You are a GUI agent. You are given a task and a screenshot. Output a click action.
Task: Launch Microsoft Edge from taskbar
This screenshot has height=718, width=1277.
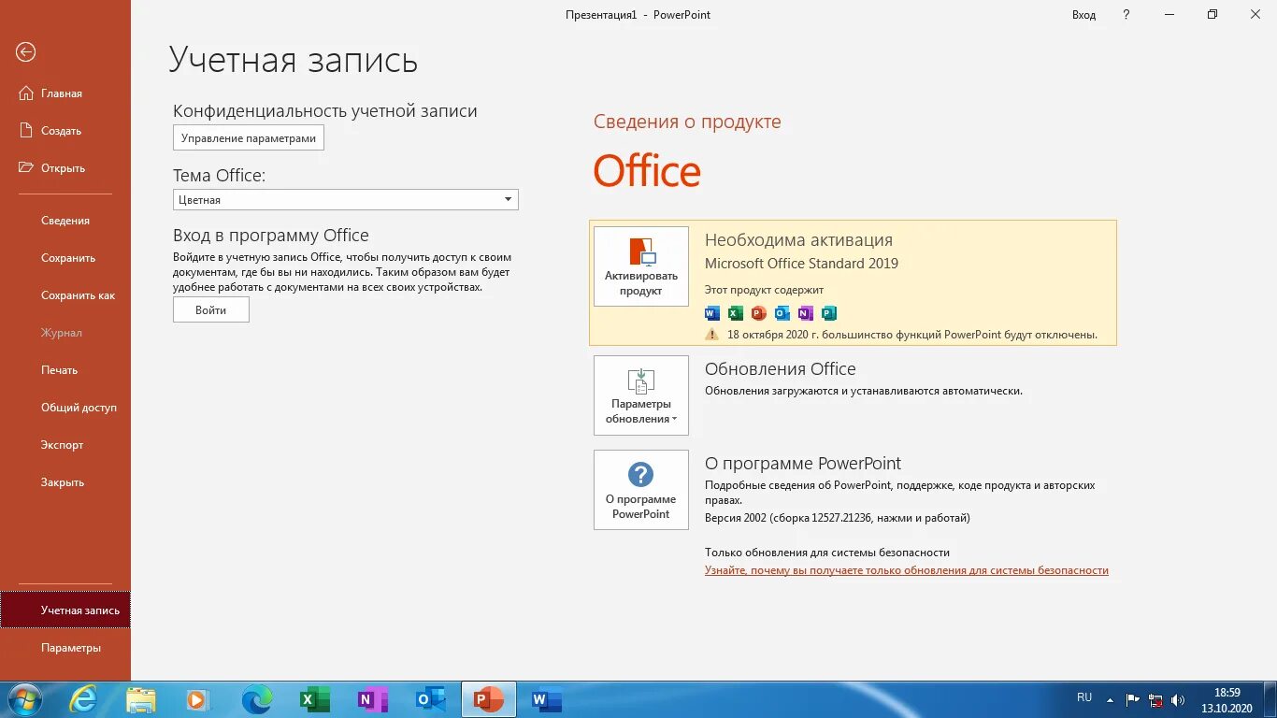pos(257,699)
